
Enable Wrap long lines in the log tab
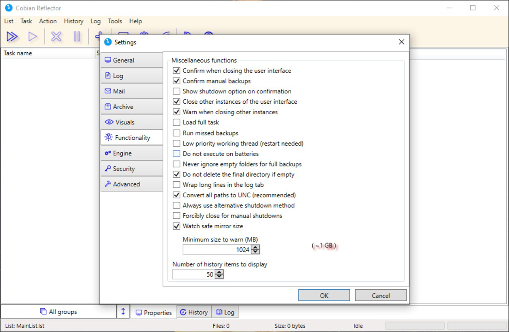point(177,185)
